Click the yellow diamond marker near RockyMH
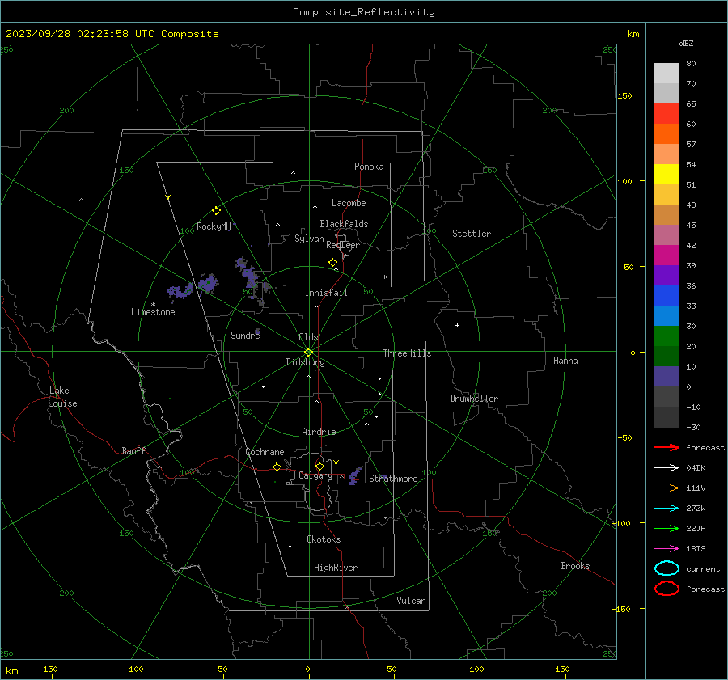 click(x=216, y=211)
